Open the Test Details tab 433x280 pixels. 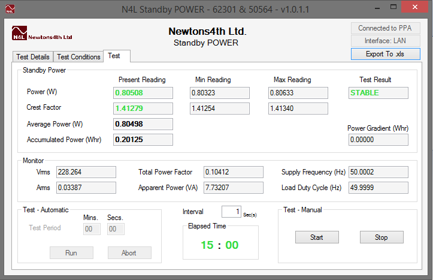[x=33, y=57]
